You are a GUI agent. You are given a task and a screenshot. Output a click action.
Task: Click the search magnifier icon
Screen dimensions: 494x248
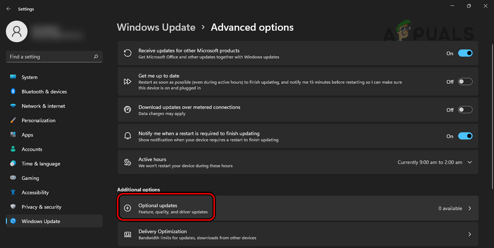click(96, 57)
